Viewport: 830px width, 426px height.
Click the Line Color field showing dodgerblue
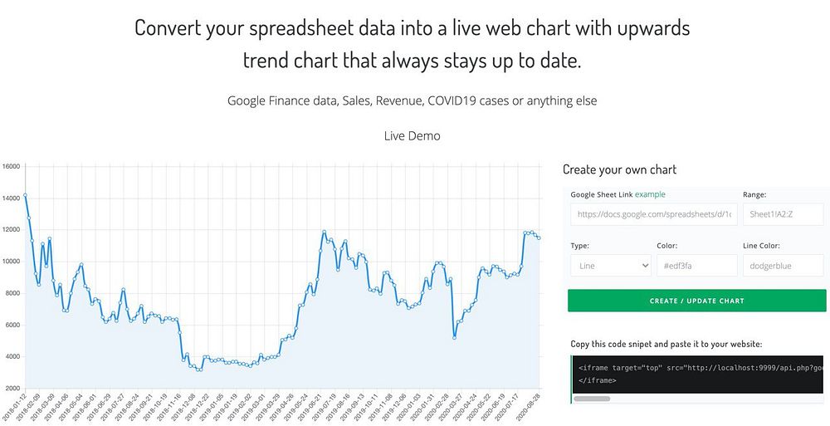(784, 266)
